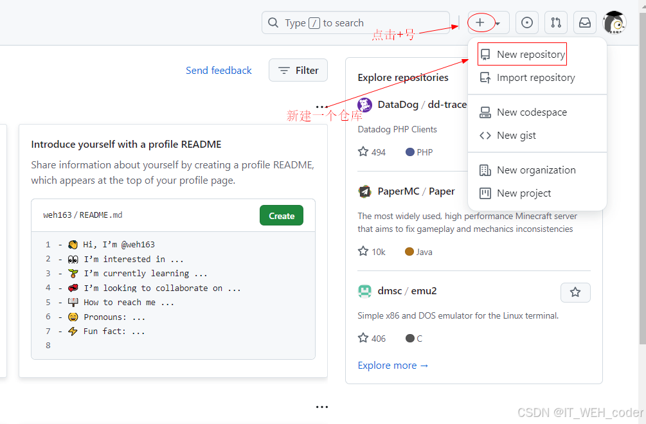Screen dimensions: 646x424
Task: Click the PaperMC avatar icon
Action: (364, 191)
